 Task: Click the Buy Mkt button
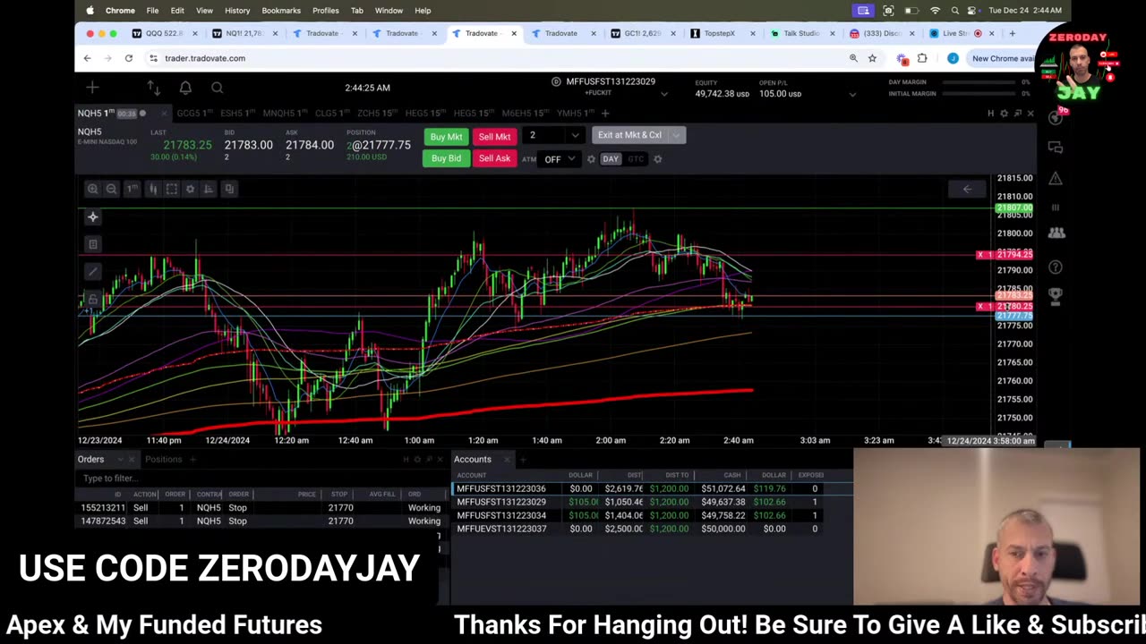point(446,137)
